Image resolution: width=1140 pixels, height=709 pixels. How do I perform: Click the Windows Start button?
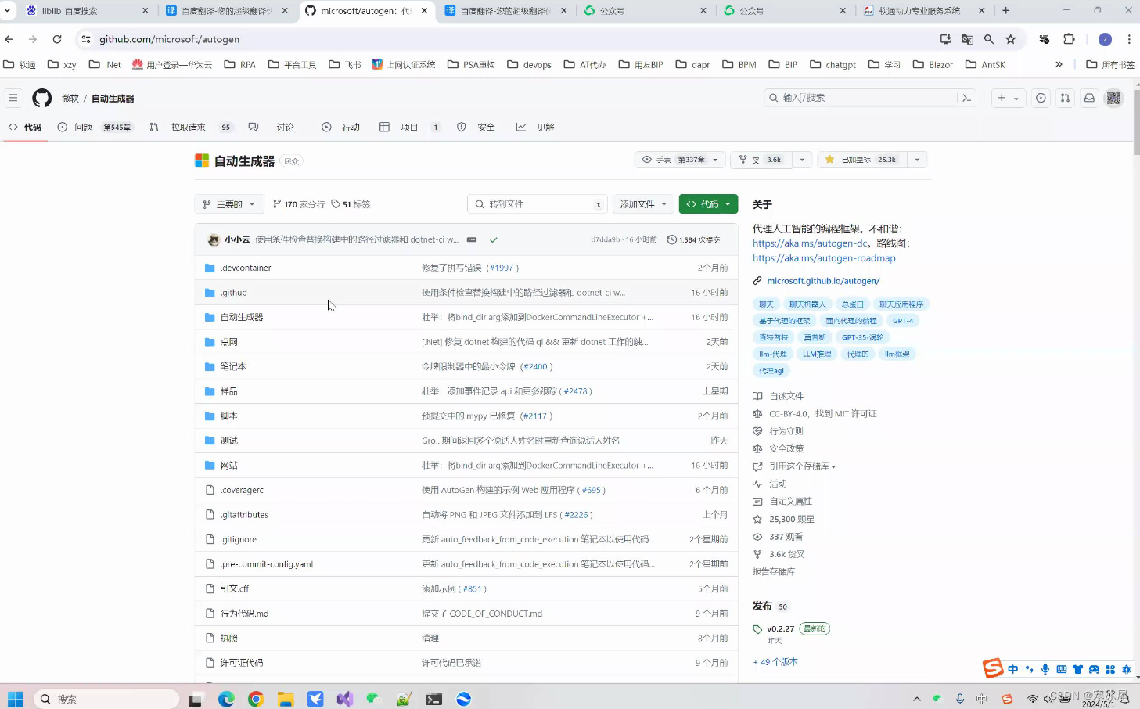(16, 699)
